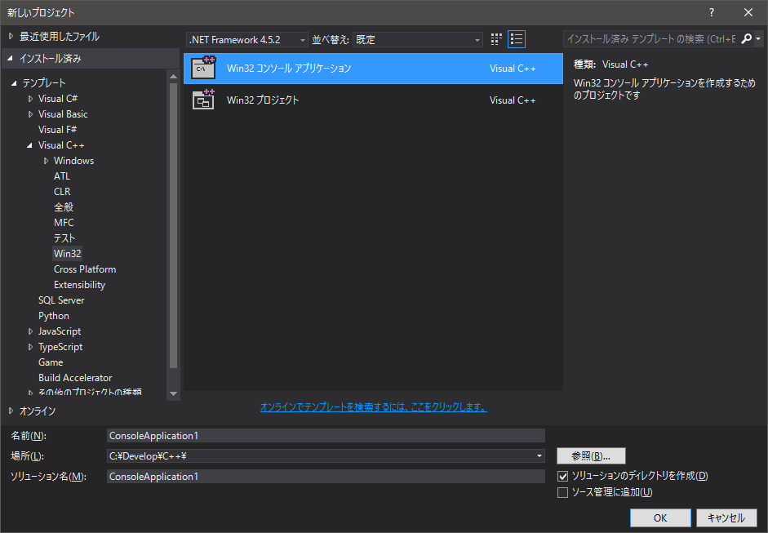This screenshot has height=533, width=768.
Task: Switch to small icons view
Action: (496, 39)
